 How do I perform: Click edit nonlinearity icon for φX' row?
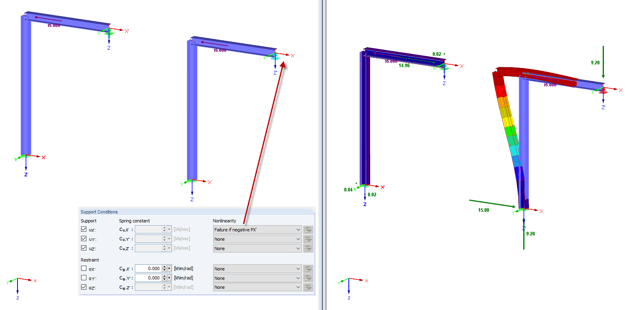[x=308, y=269]
